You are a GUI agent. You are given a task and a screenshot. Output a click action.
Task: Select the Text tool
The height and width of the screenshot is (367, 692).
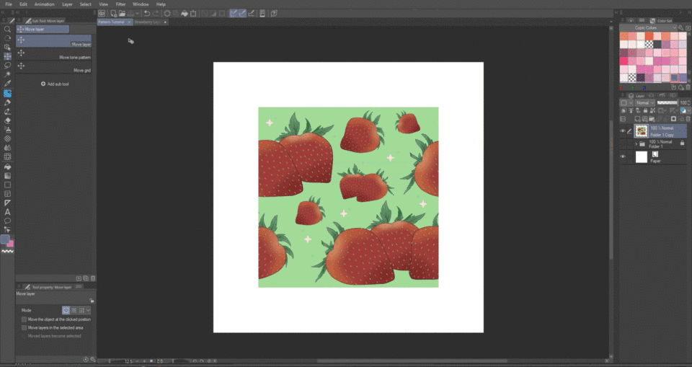7,212
